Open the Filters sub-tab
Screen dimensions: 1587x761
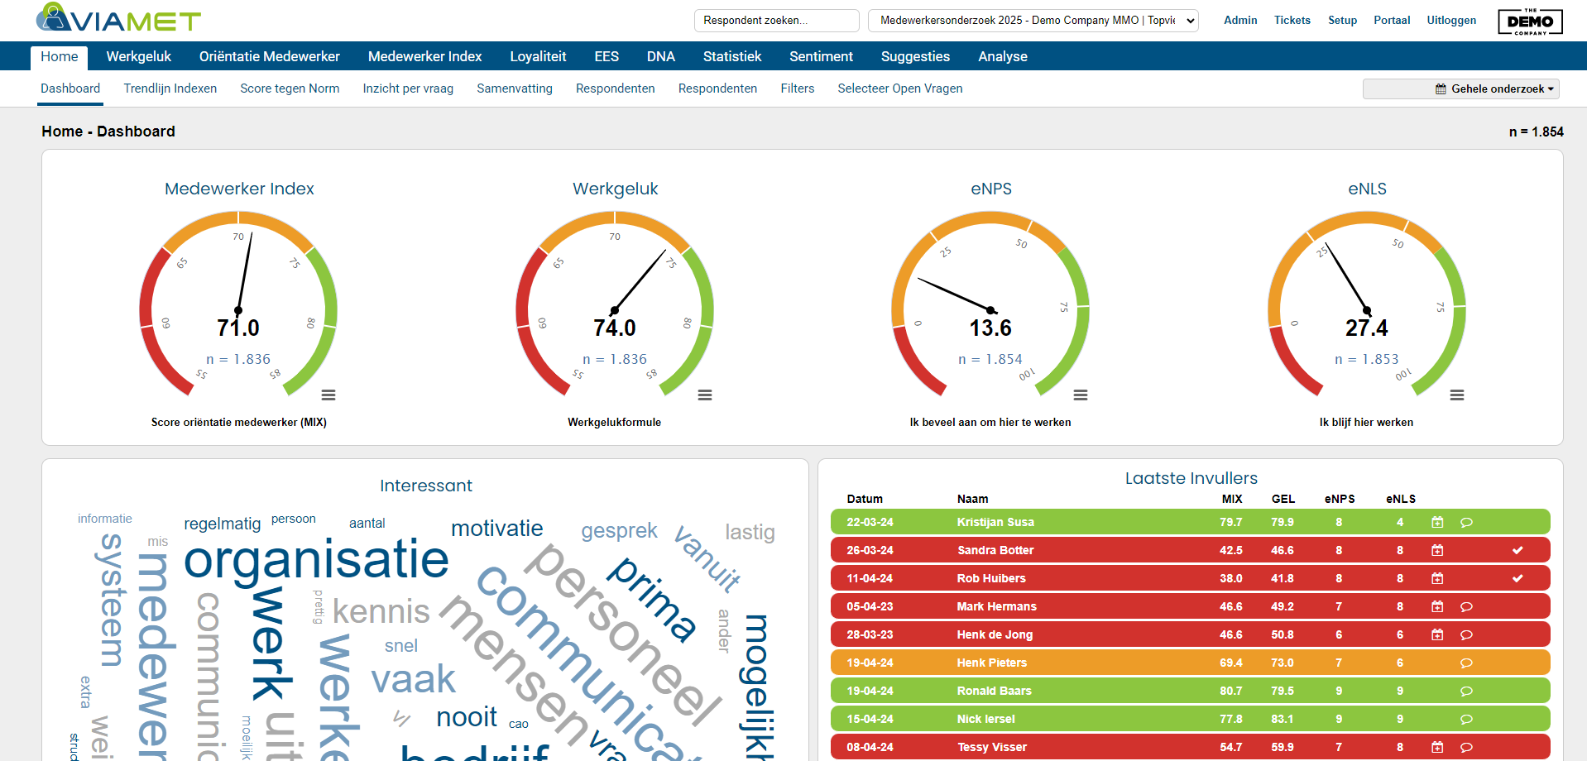(798, 89)
